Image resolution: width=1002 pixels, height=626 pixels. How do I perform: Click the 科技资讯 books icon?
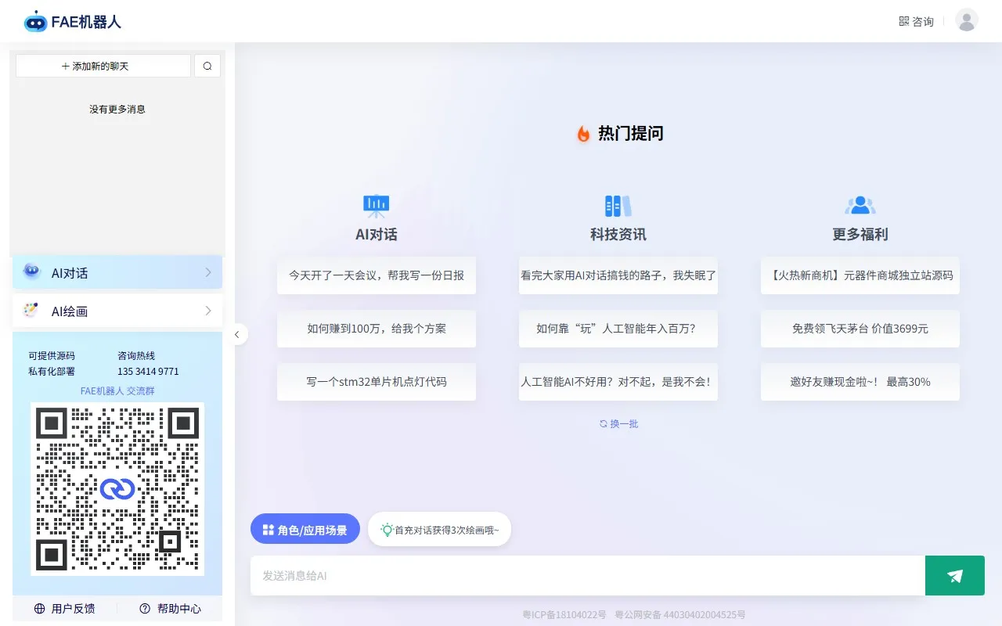tap(618, 206)
